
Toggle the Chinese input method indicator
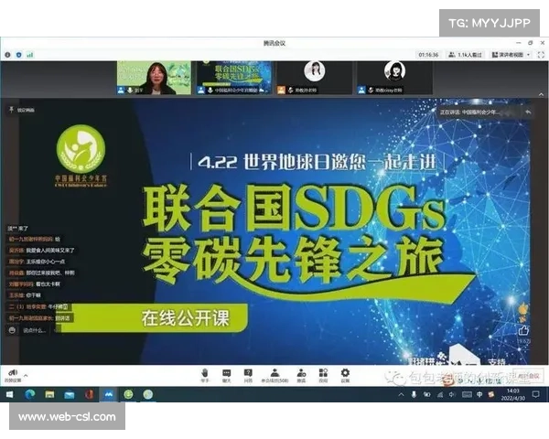tap(479, 395)
